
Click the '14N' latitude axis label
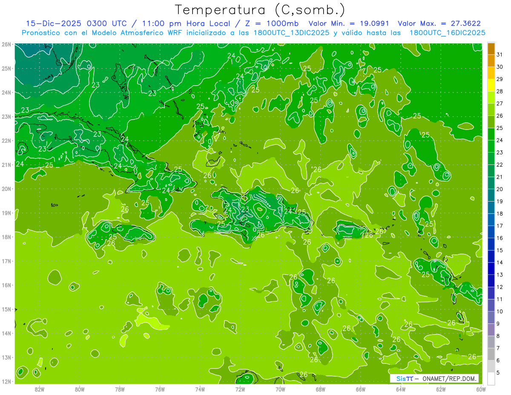click(6, 333)
